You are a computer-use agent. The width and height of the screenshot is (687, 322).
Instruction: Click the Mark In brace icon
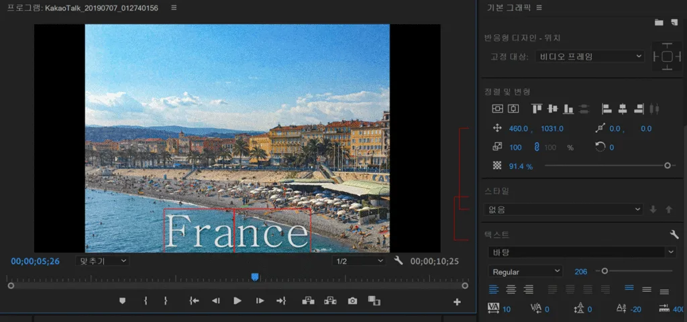pos(146,301)
